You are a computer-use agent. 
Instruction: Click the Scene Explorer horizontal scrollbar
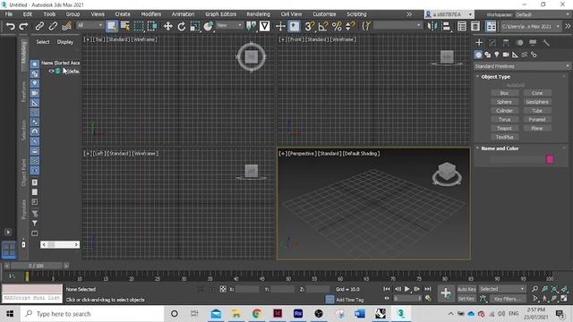[x=60, y=244]
